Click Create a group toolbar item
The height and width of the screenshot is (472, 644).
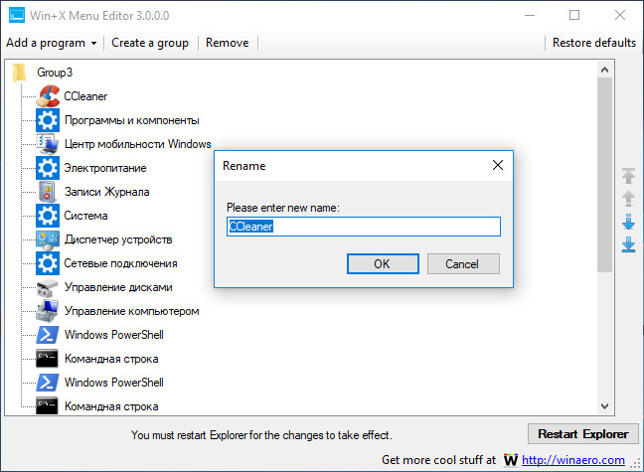tap(150, 43)
